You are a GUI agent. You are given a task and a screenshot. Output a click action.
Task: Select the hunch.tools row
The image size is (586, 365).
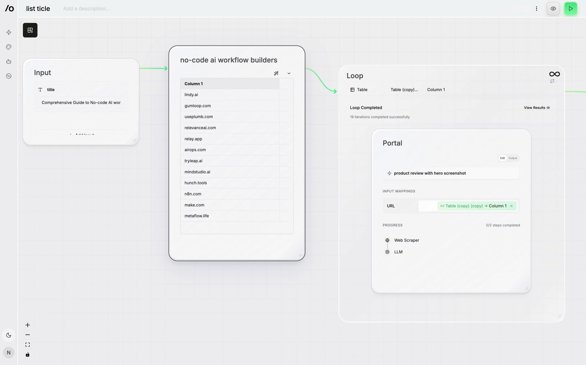pyautogui.click(x=230, y=183)
